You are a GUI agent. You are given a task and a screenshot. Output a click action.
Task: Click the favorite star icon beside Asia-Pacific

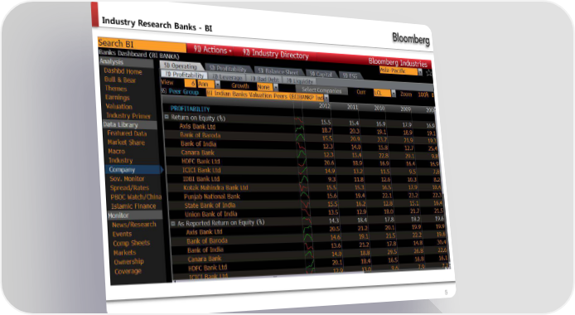(x=428, y=73)
